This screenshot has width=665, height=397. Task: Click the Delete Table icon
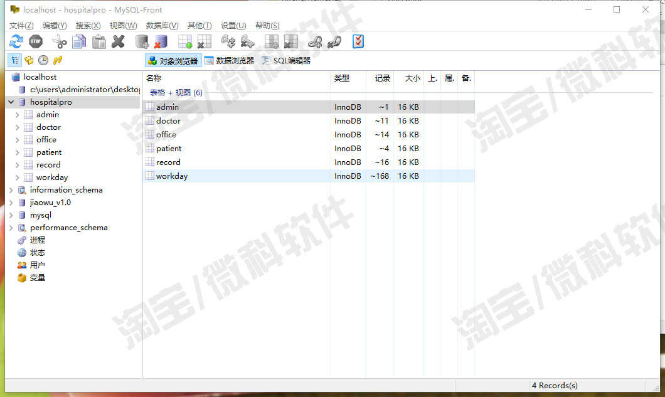click(x=205, y=41)
